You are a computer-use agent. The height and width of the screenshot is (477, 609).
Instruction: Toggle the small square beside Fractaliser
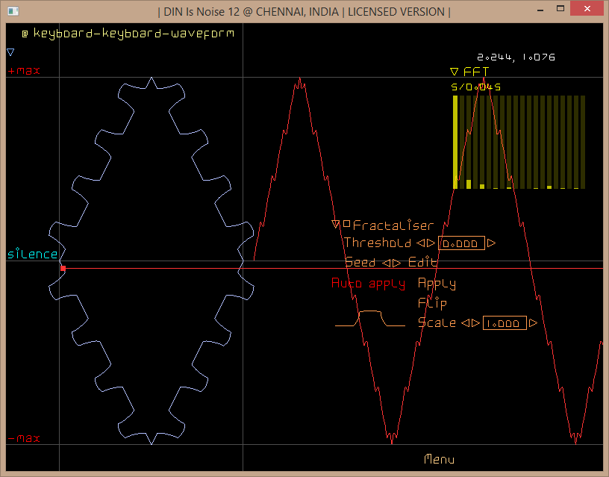(346, 224)
